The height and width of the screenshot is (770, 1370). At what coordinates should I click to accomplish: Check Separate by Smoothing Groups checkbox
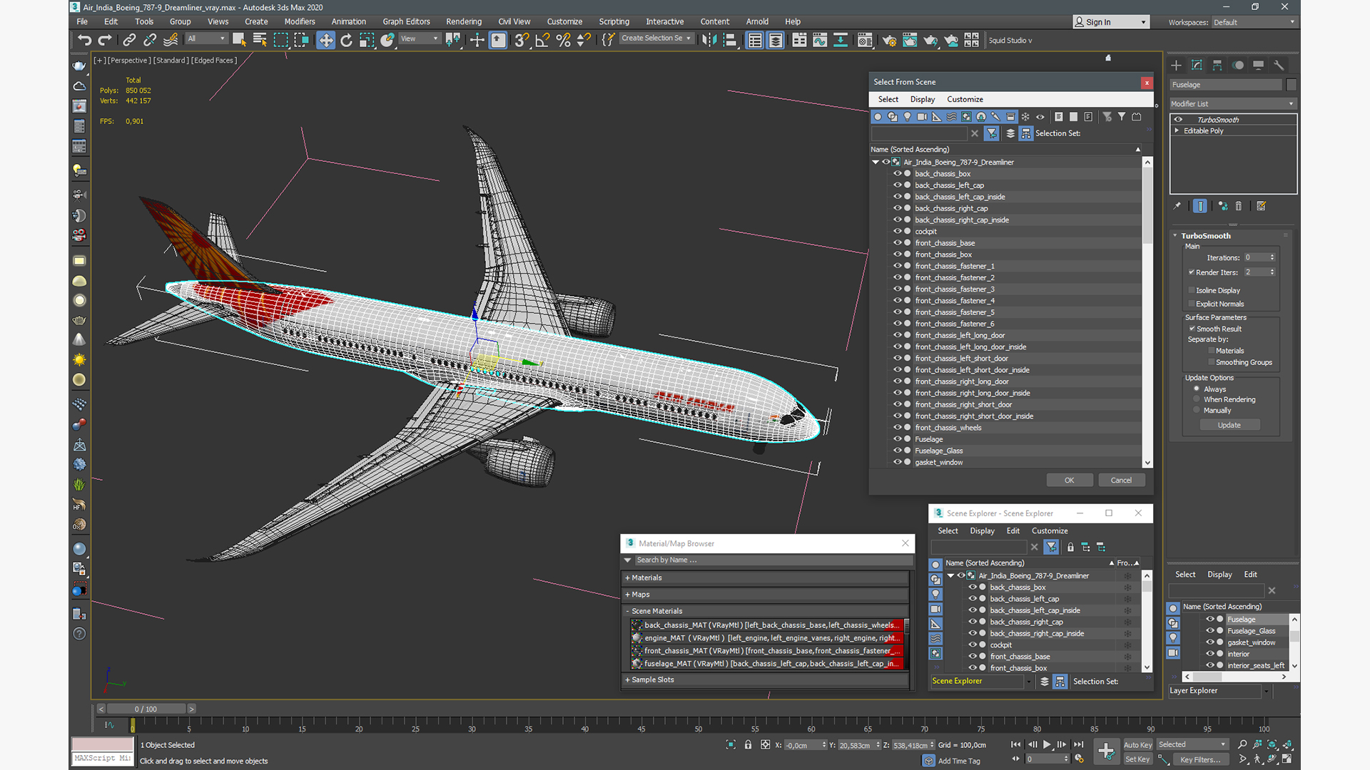pyautogui.click(x=1212, y=362)
